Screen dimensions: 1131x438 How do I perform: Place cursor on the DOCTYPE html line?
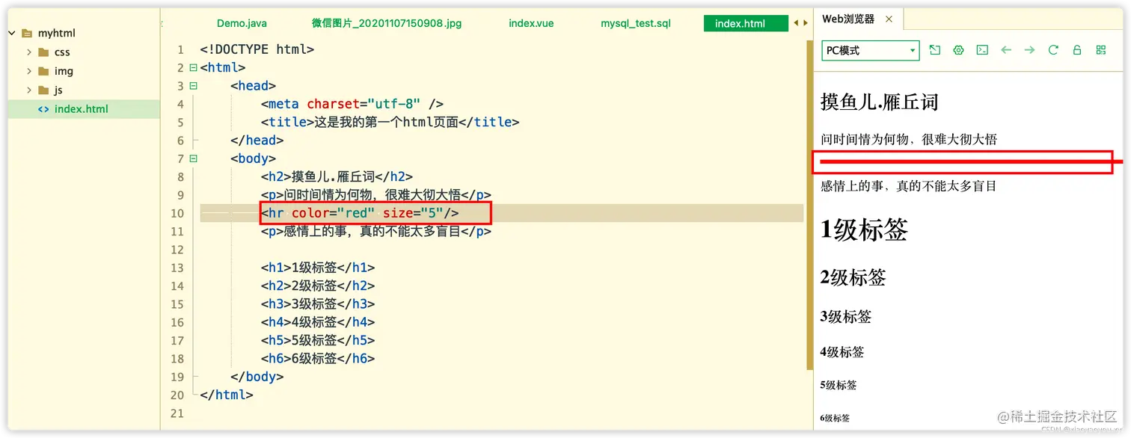pos(257,49)
